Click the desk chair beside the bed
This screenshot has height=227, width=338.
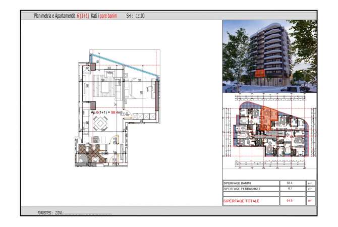coord(149,89)
